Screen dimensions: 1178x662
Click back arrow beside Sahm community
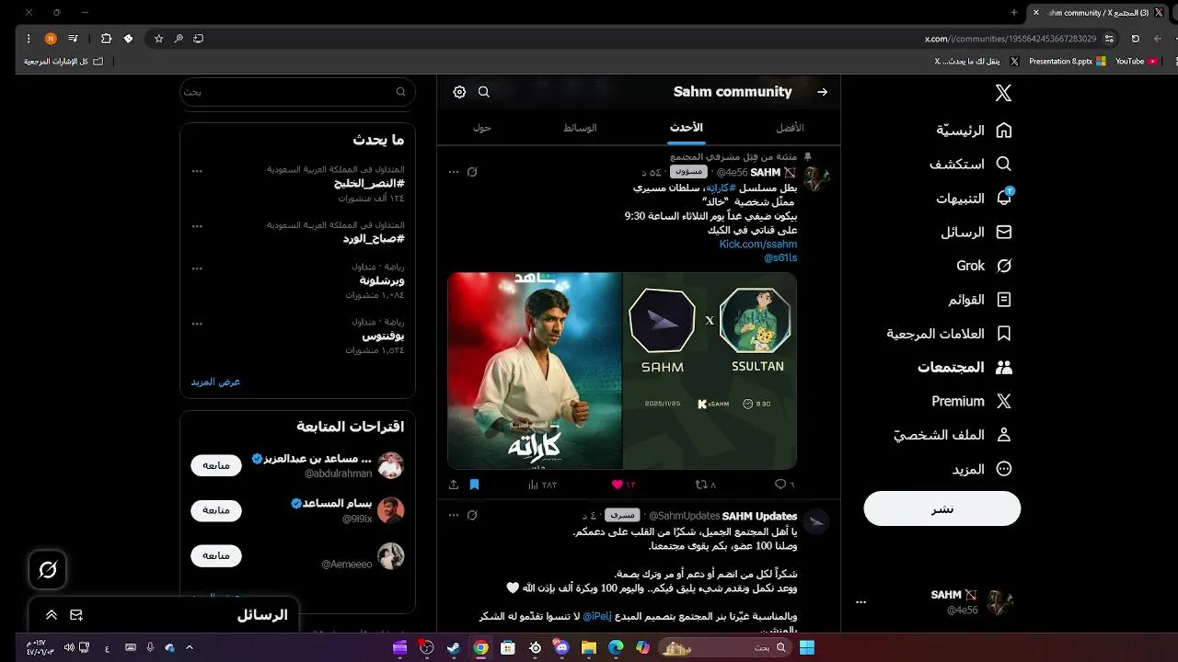[822, 92]
